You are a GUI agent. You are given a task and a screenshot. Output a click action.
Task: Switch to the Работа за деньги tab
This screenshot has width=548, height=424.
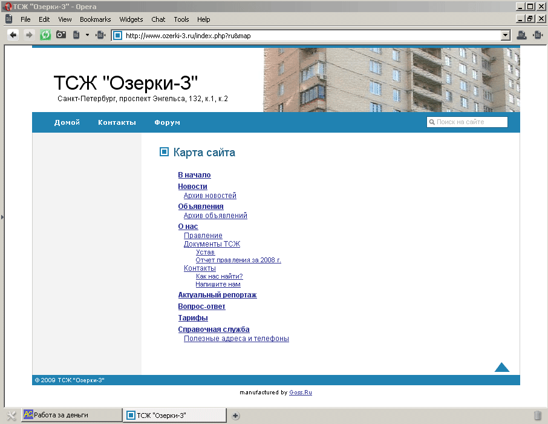(71, 415)
